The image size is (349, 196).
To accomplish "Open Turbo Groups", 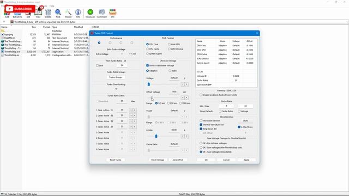I will click(x=116, y=77).
